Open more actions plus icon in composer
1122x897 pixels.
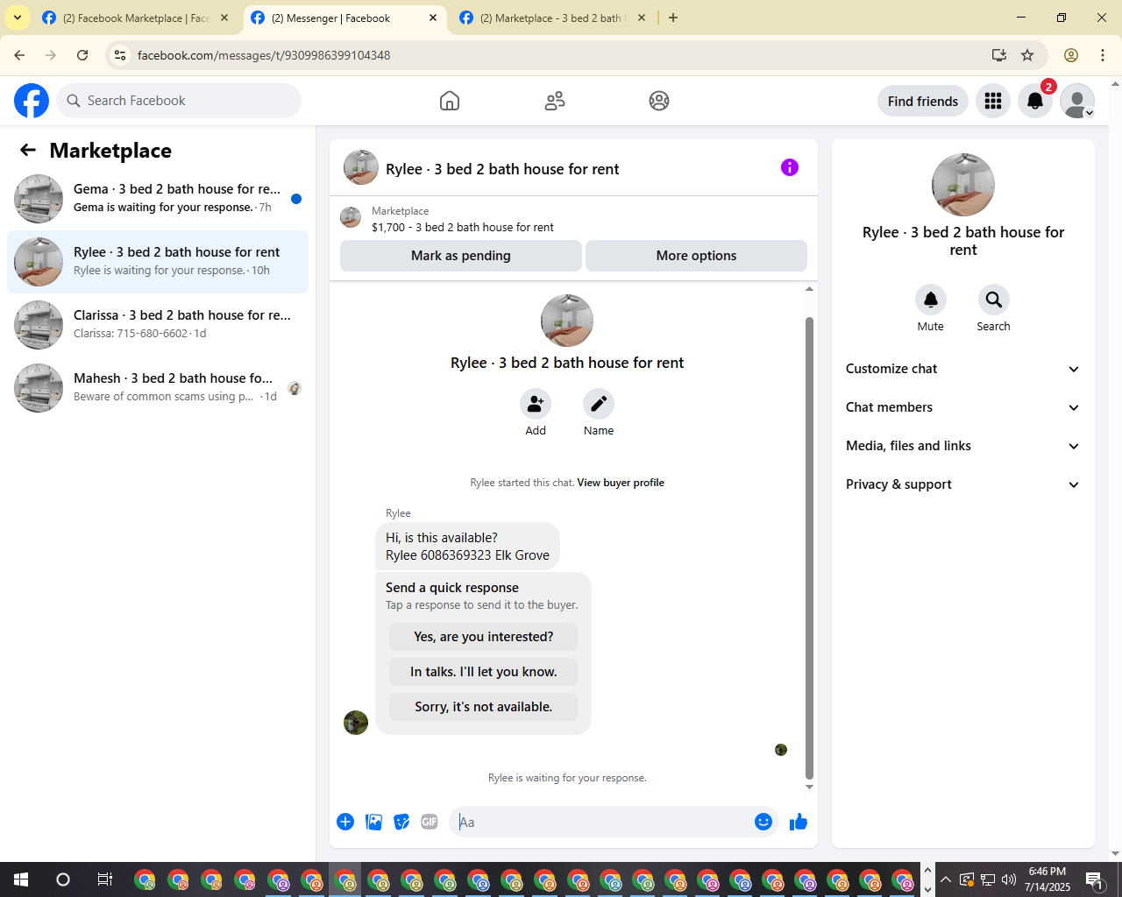(345, 822)
